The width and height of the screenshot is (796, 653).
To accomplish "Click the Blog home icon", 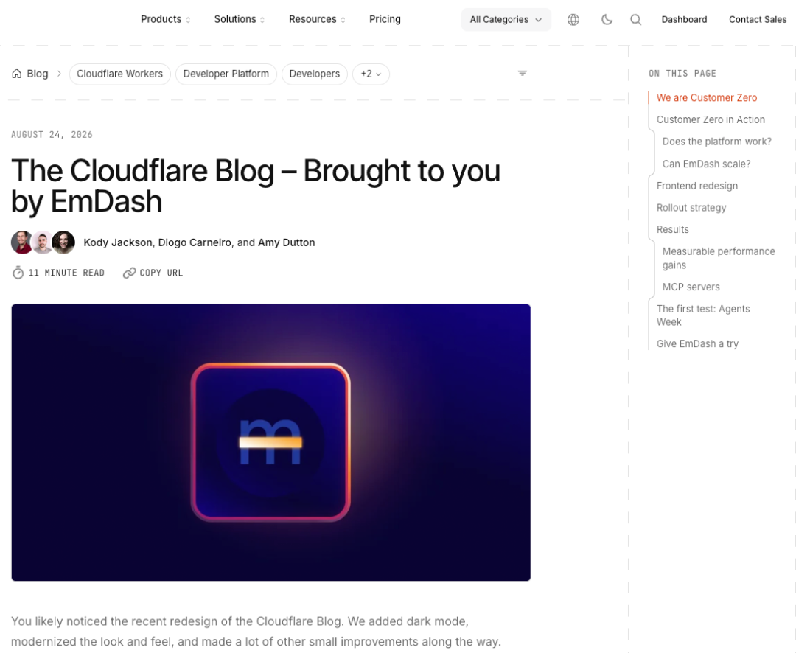I will (17, 74).
